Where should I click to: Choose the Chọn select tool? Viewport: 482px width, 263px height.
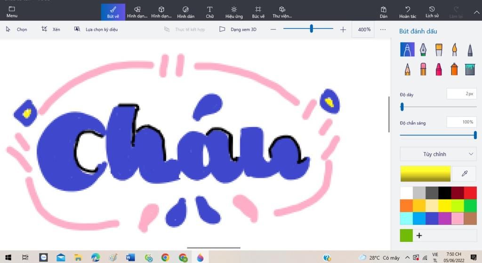pos(16,30)
